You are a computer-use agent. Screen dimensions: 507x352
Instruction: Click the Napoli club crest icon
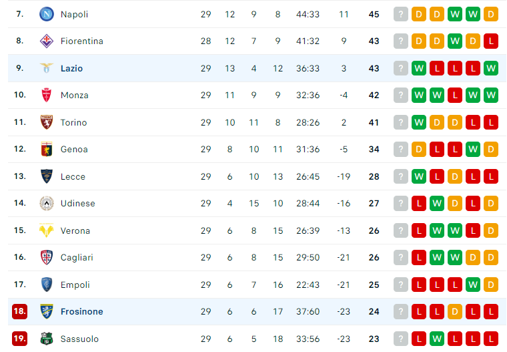click(47, 14)
